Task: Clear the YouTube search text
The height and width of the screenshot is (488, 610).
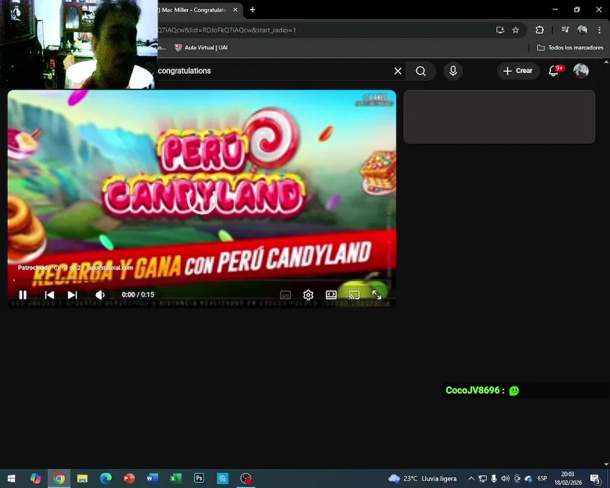Action: pos(398,71)
